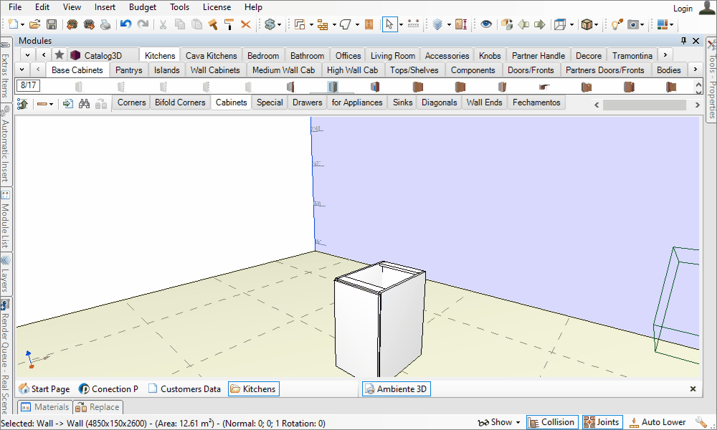The image size is (717, 430).
Task: Click the Save floppy disk icon
Action: 52,24
